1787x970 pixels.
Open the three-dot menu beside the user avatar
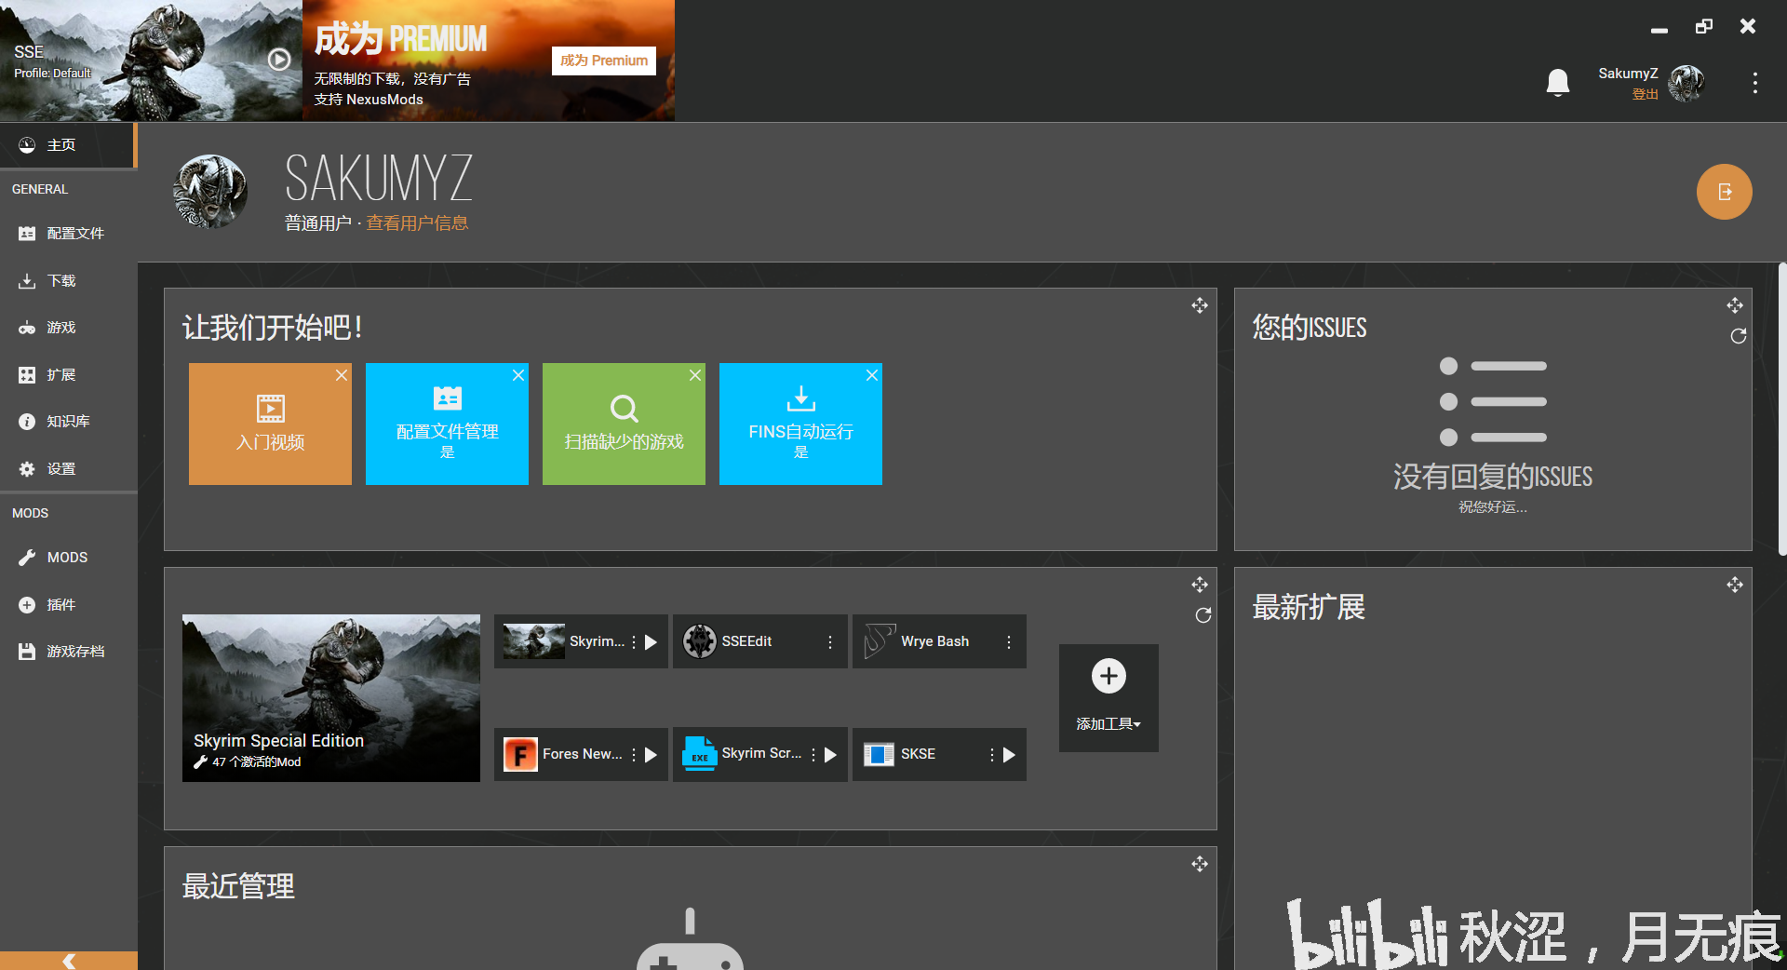pos(1755,83)
